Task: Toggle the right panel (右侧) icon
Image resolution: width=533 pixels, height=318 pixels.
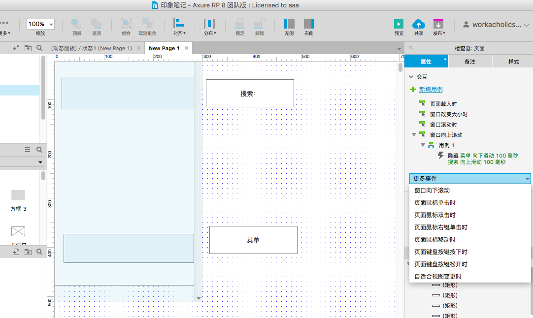Action: [309, 24]
